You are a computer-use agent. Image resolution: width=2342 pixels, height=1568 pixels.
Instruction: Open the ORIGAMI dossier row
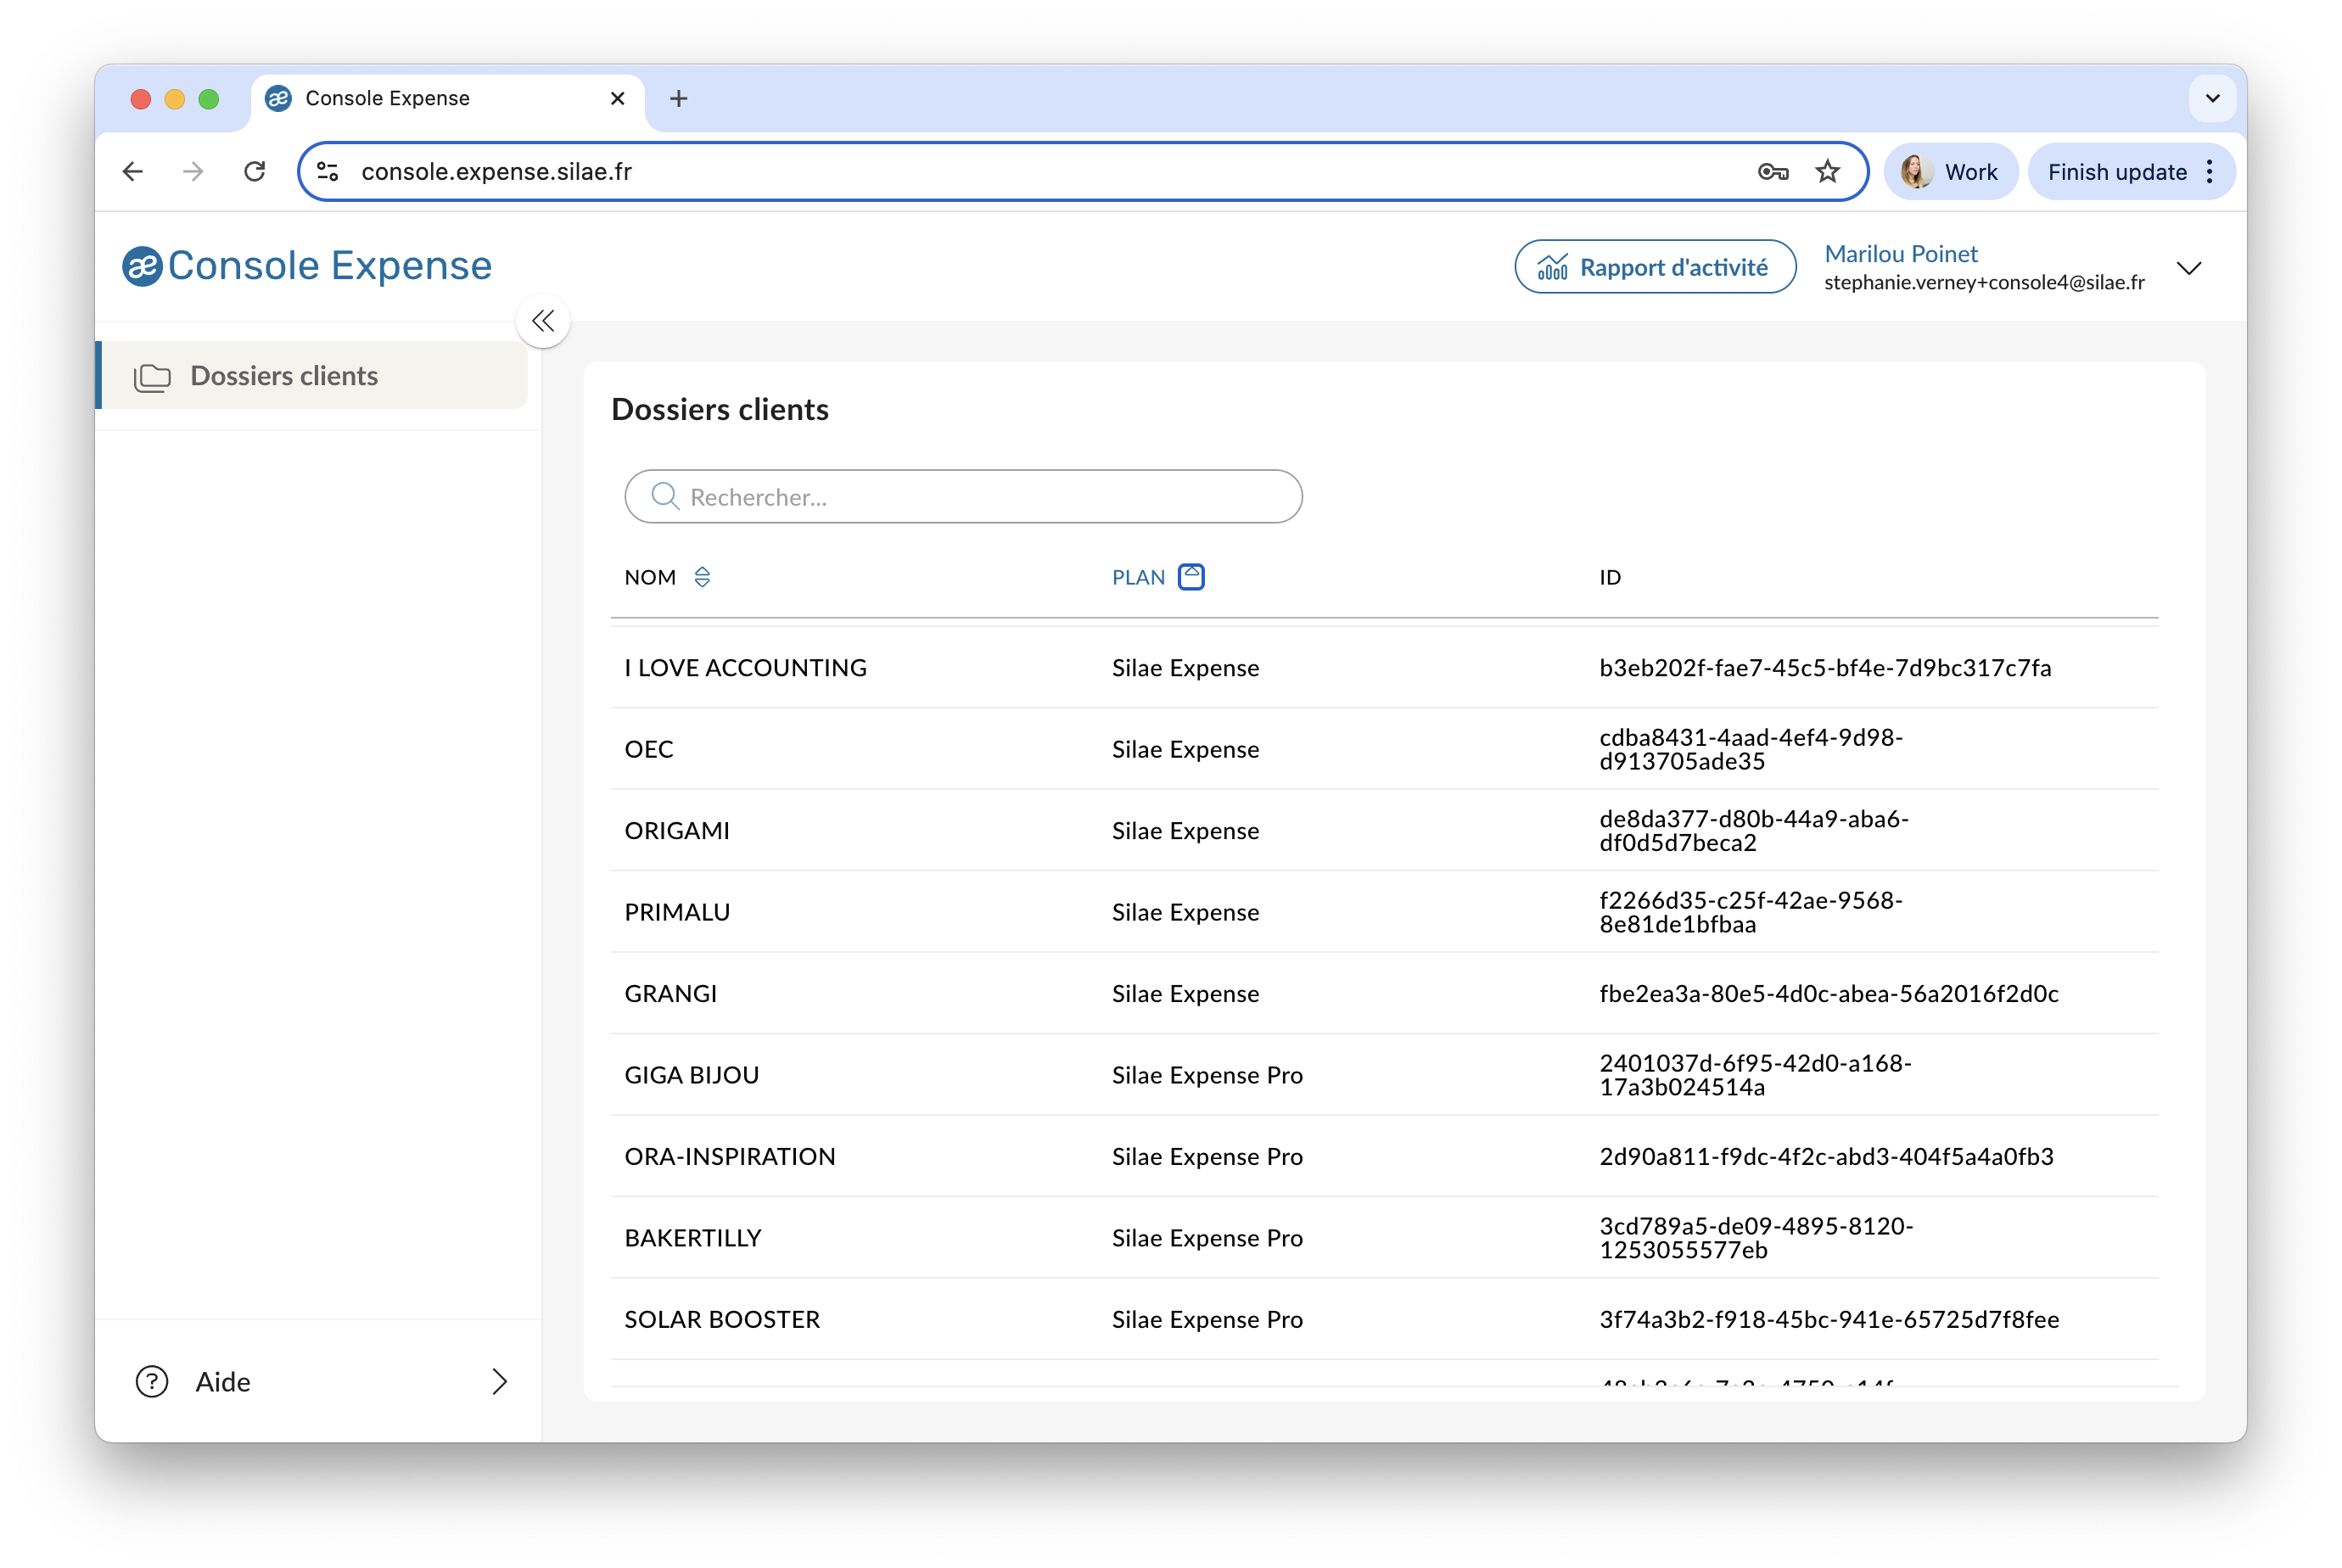[x=1384, y=831]
